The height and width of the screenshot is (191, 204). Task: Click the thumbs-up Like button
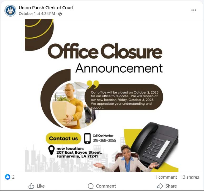click(x=37, y=186)
